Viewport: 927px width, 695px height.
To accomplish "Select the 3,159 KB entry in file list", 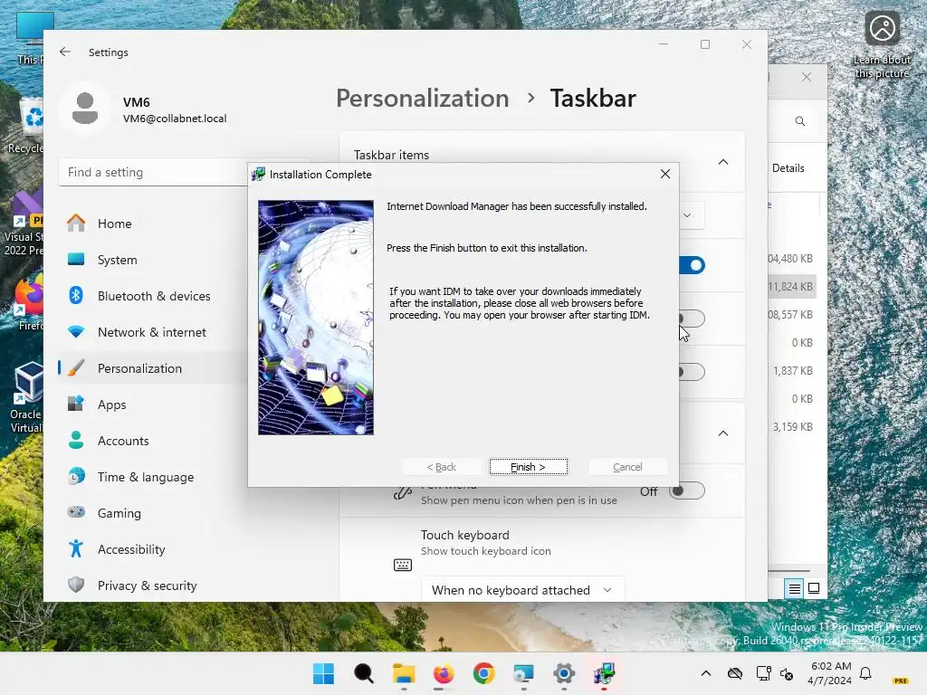I will pyautogui.click(x=791, y=427).
